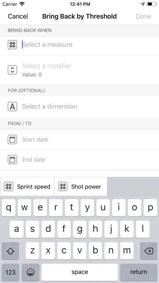Viewport: 159px width, 283px height.
Task: Switch keyboard to 123 numbers layout
Action: pos(10,272)
